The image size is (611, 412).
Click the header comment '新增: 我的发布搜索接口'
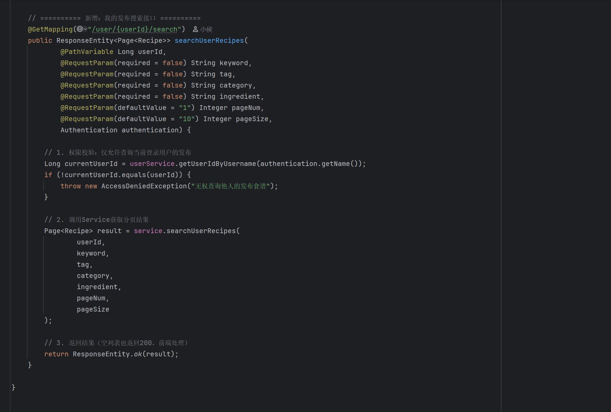point(120,18)
